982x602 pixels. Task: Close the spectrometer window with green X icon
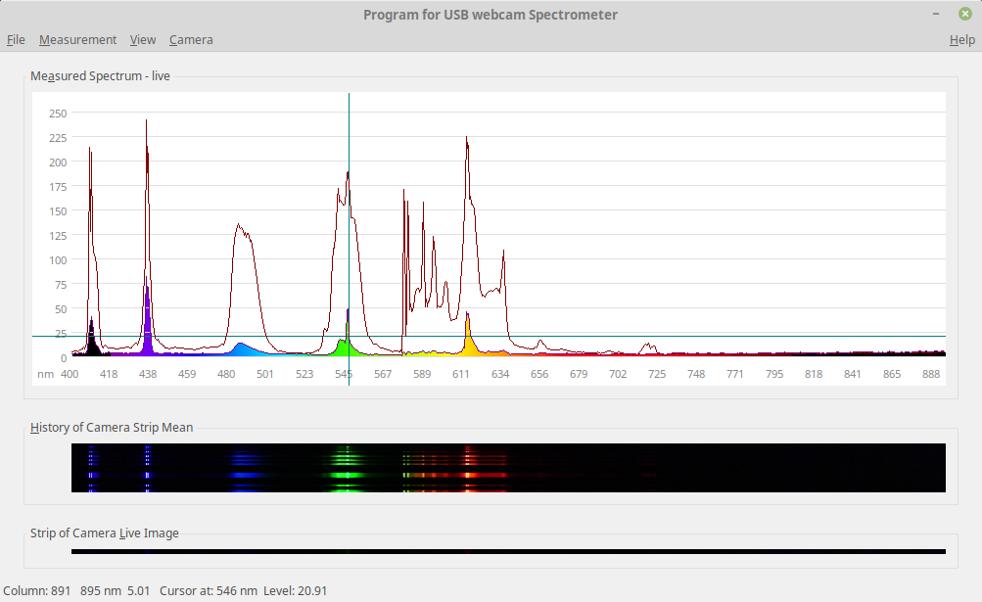click(965, 13)
